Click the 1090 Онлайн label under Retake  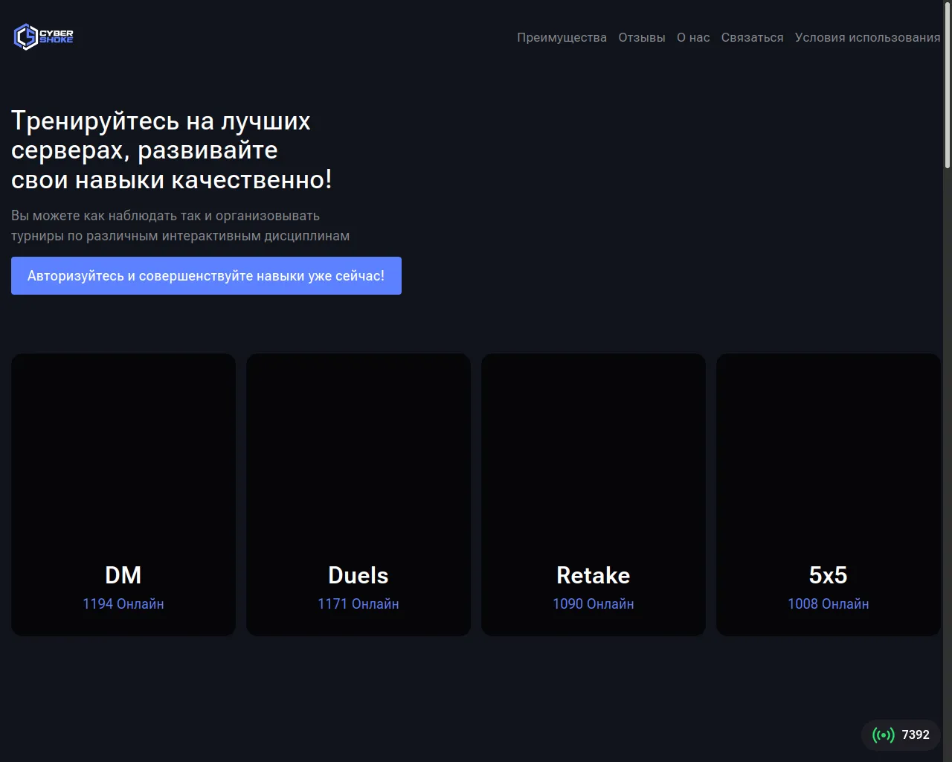[594, 604]
